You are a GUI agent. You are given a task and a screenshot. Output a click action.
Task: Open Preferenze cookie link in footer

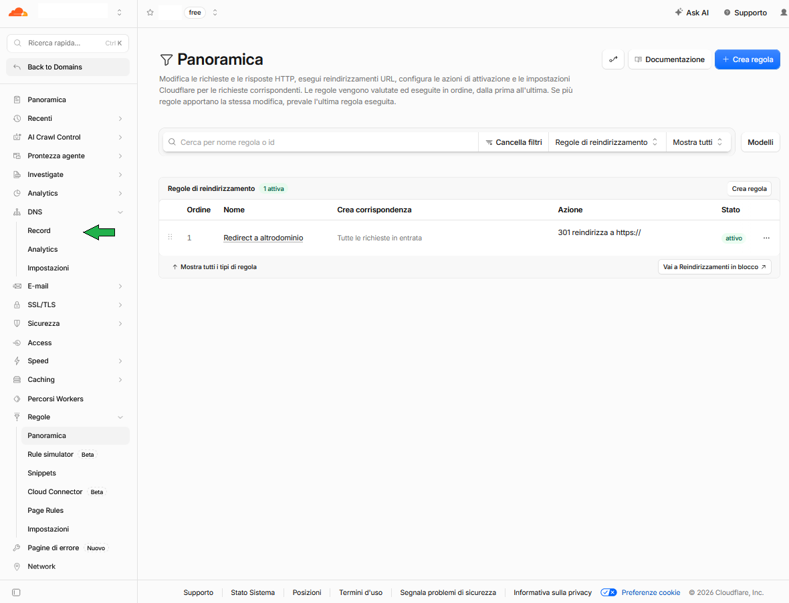pos(651,592)
